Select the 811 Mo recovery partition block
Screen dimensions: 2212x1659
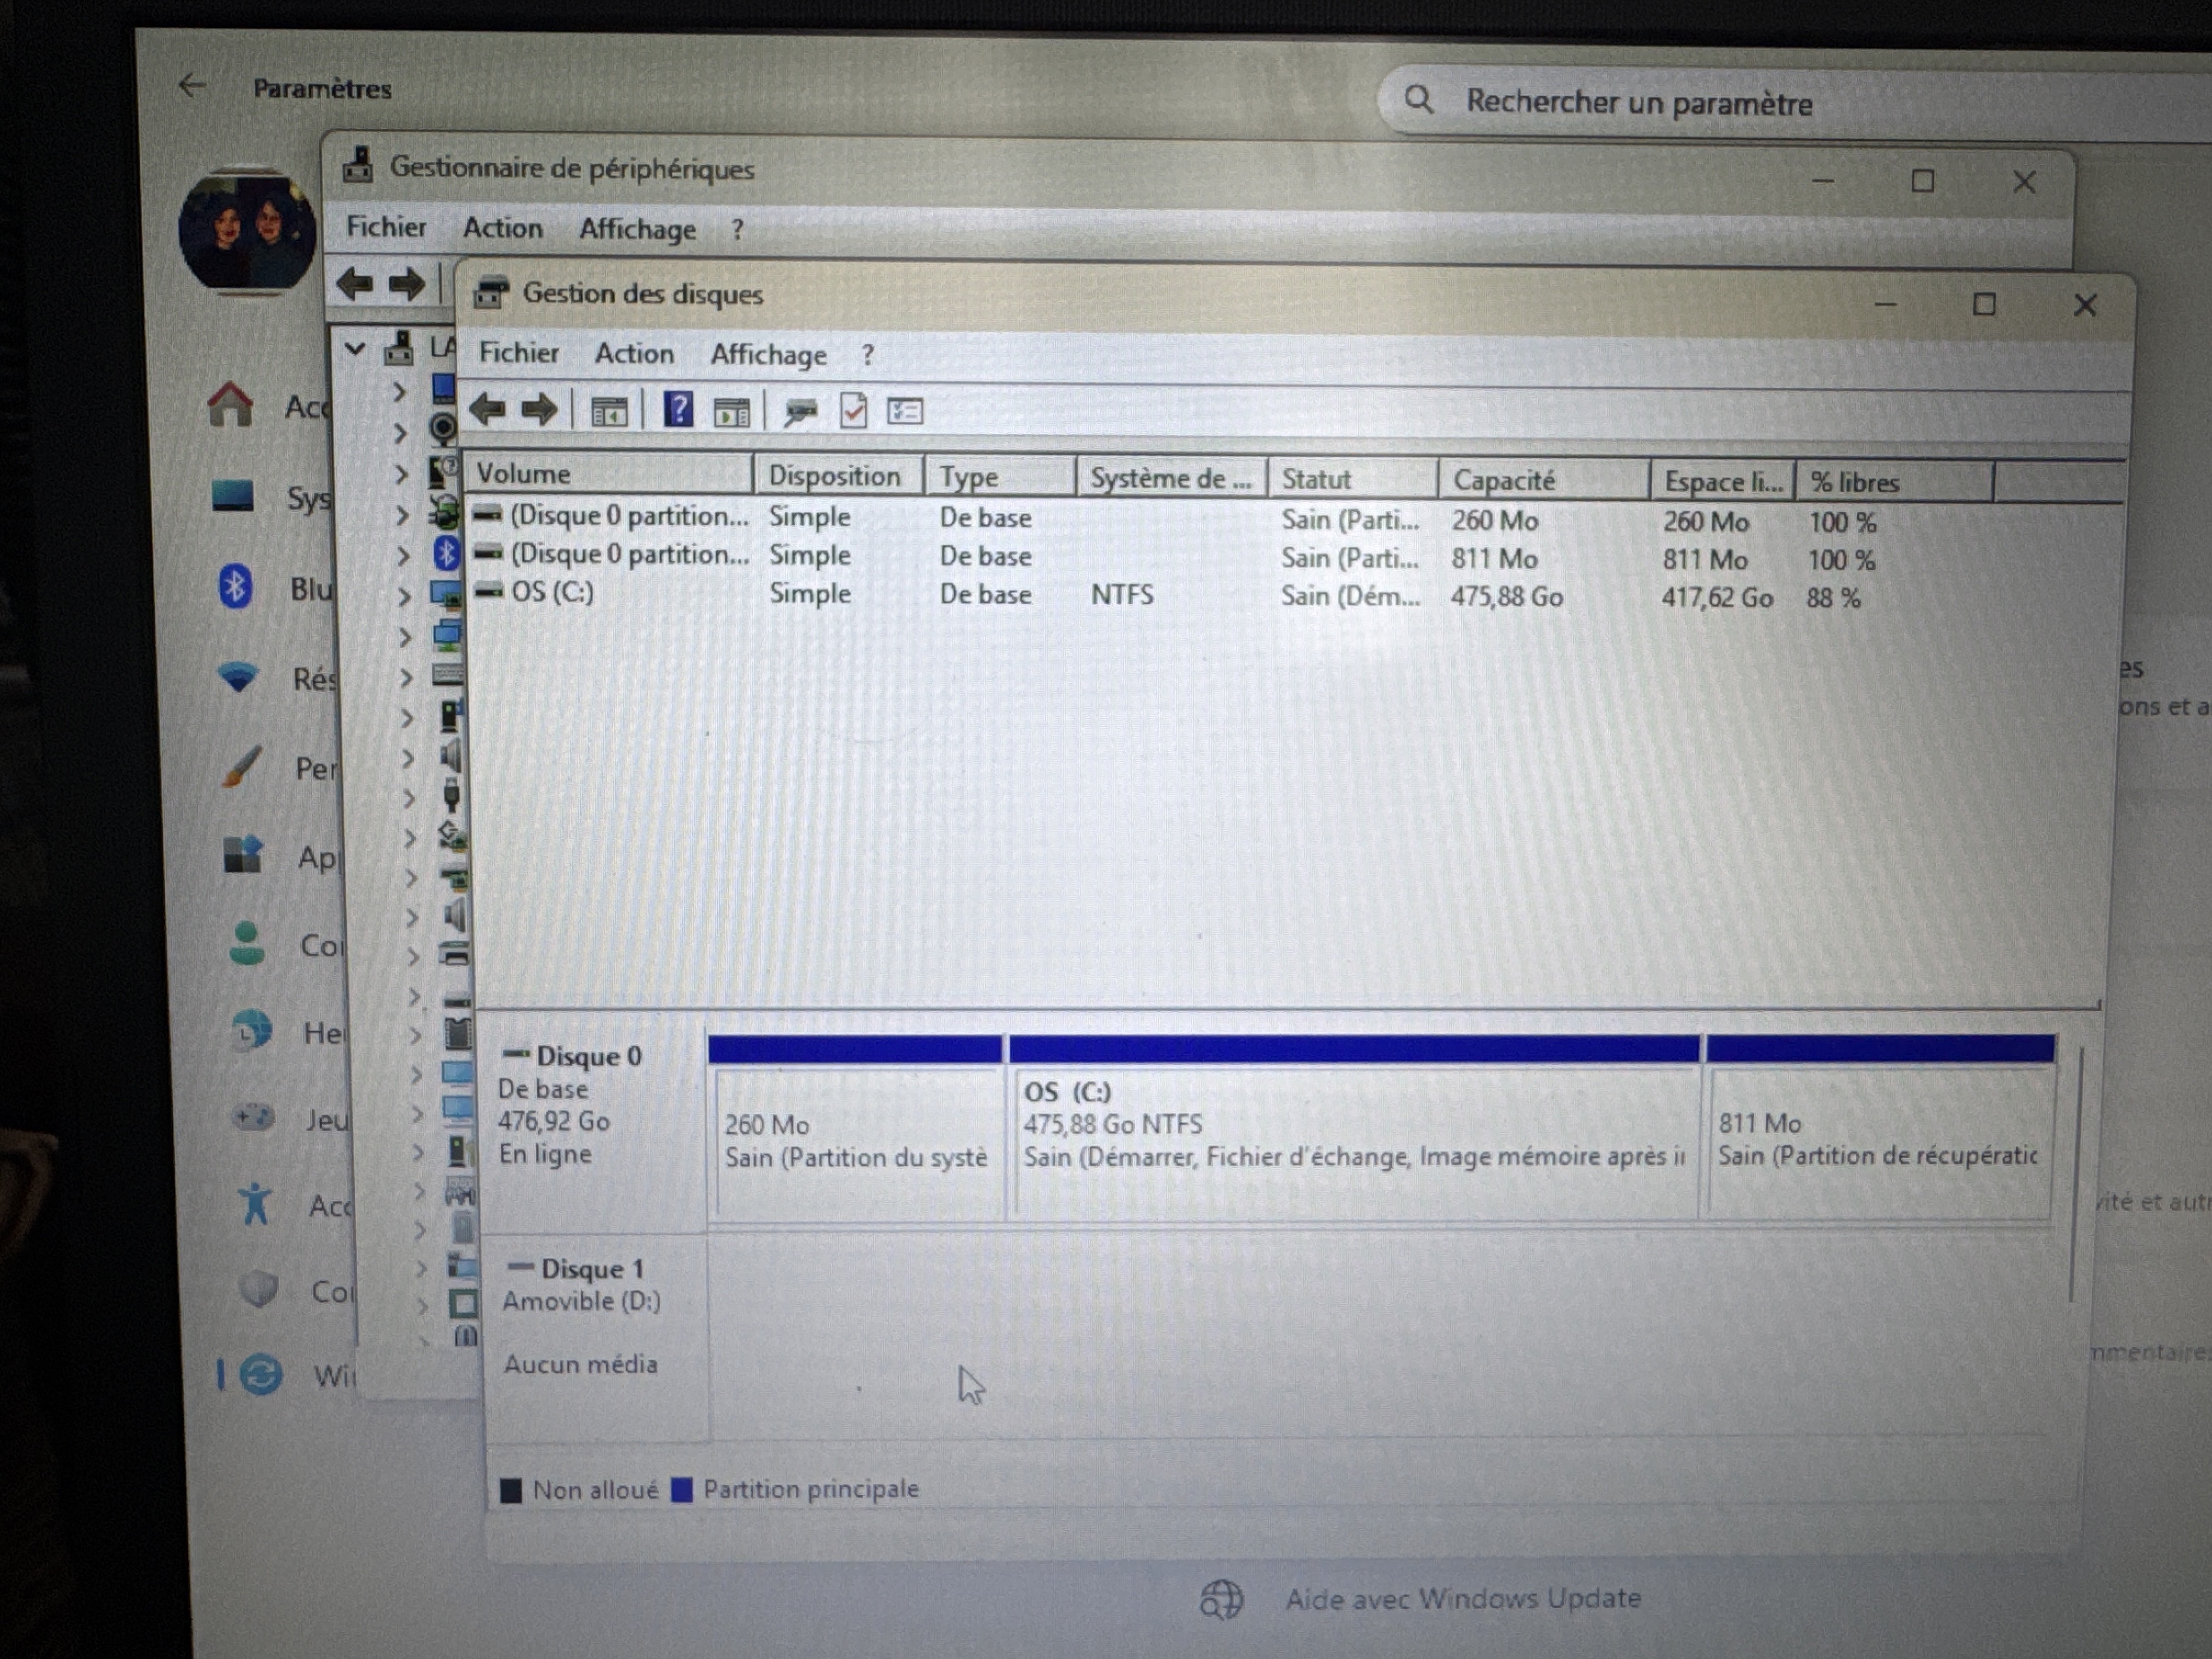(x=1880, y=1126)
